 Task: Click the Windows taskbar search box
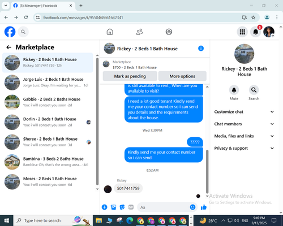[x=53, y=220]
